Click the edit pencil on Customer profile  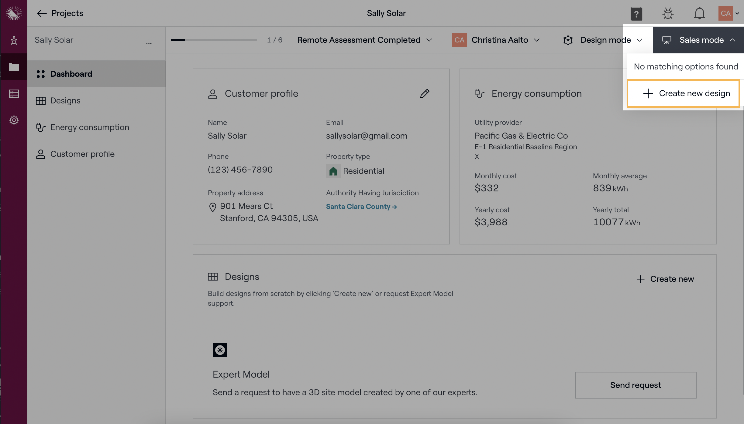tap(425, 93)
